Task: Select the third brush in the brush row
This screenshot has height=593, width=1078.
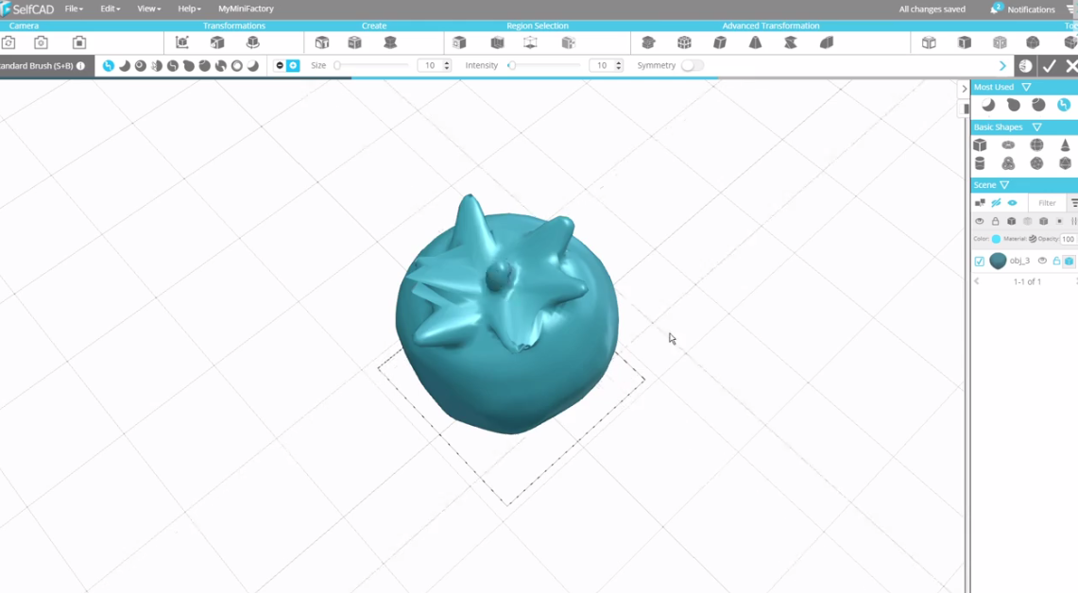Action: [140, 66]
